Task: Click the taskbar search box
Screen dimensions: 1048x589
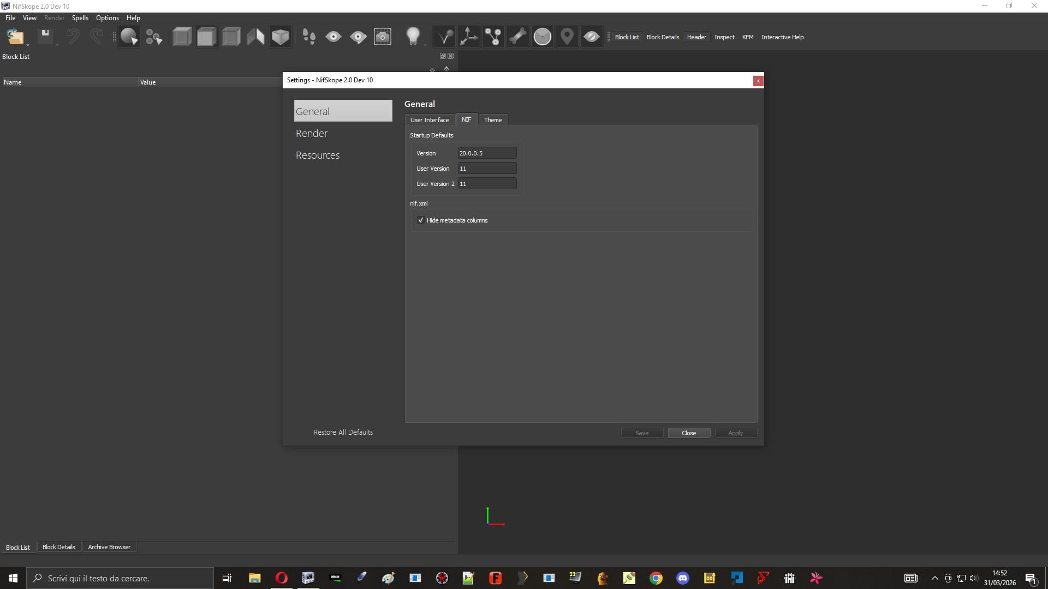Action: coord(120,578)
